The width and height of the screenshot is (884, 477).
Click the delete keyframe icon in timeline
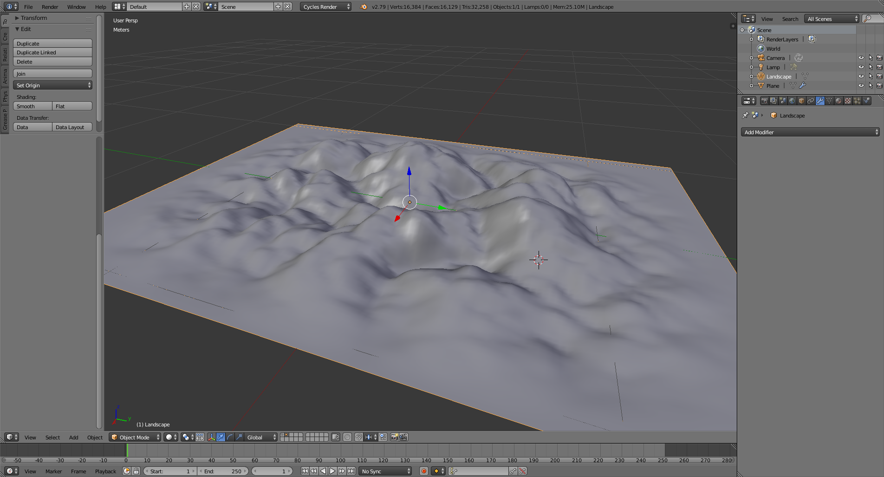(x=522, y=471)
